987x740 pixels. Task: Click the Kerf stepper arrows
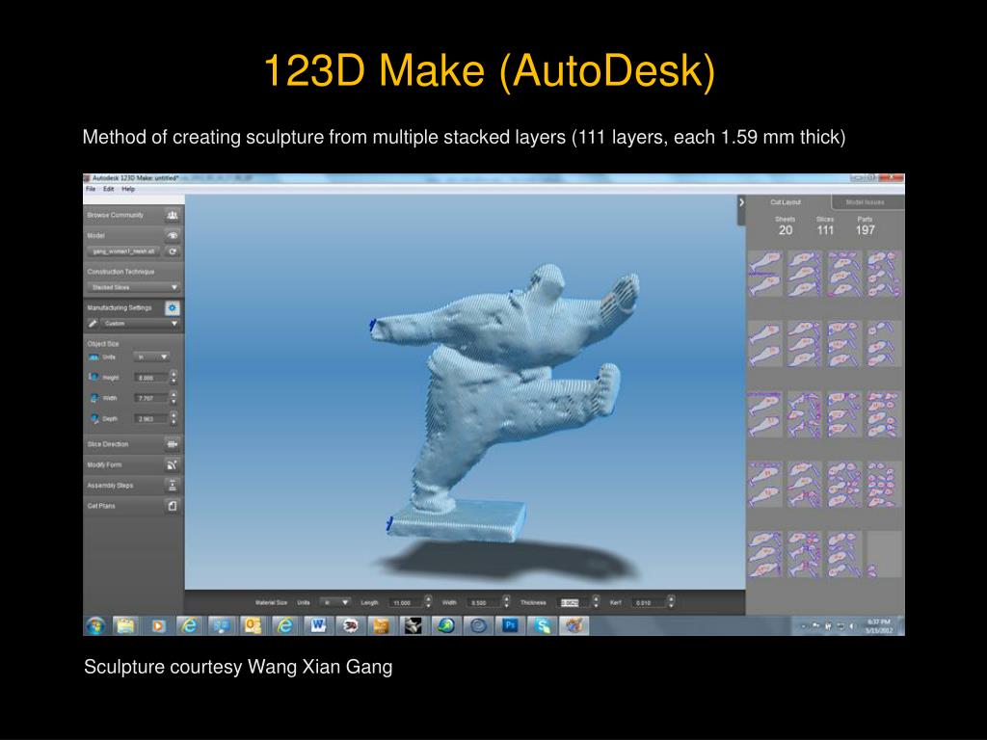click(671, 602)
